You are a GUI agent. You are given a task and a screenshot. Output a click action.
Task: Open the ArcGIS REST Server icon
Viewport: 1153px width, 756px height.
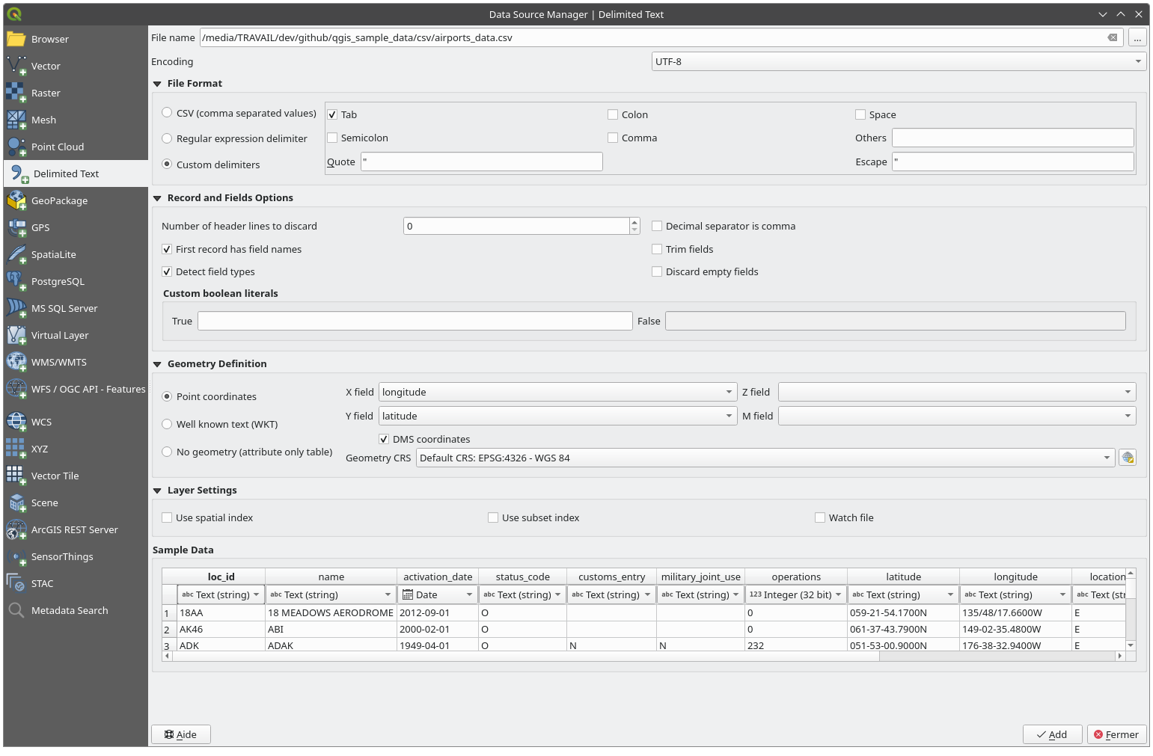click(x=16, y=529)
